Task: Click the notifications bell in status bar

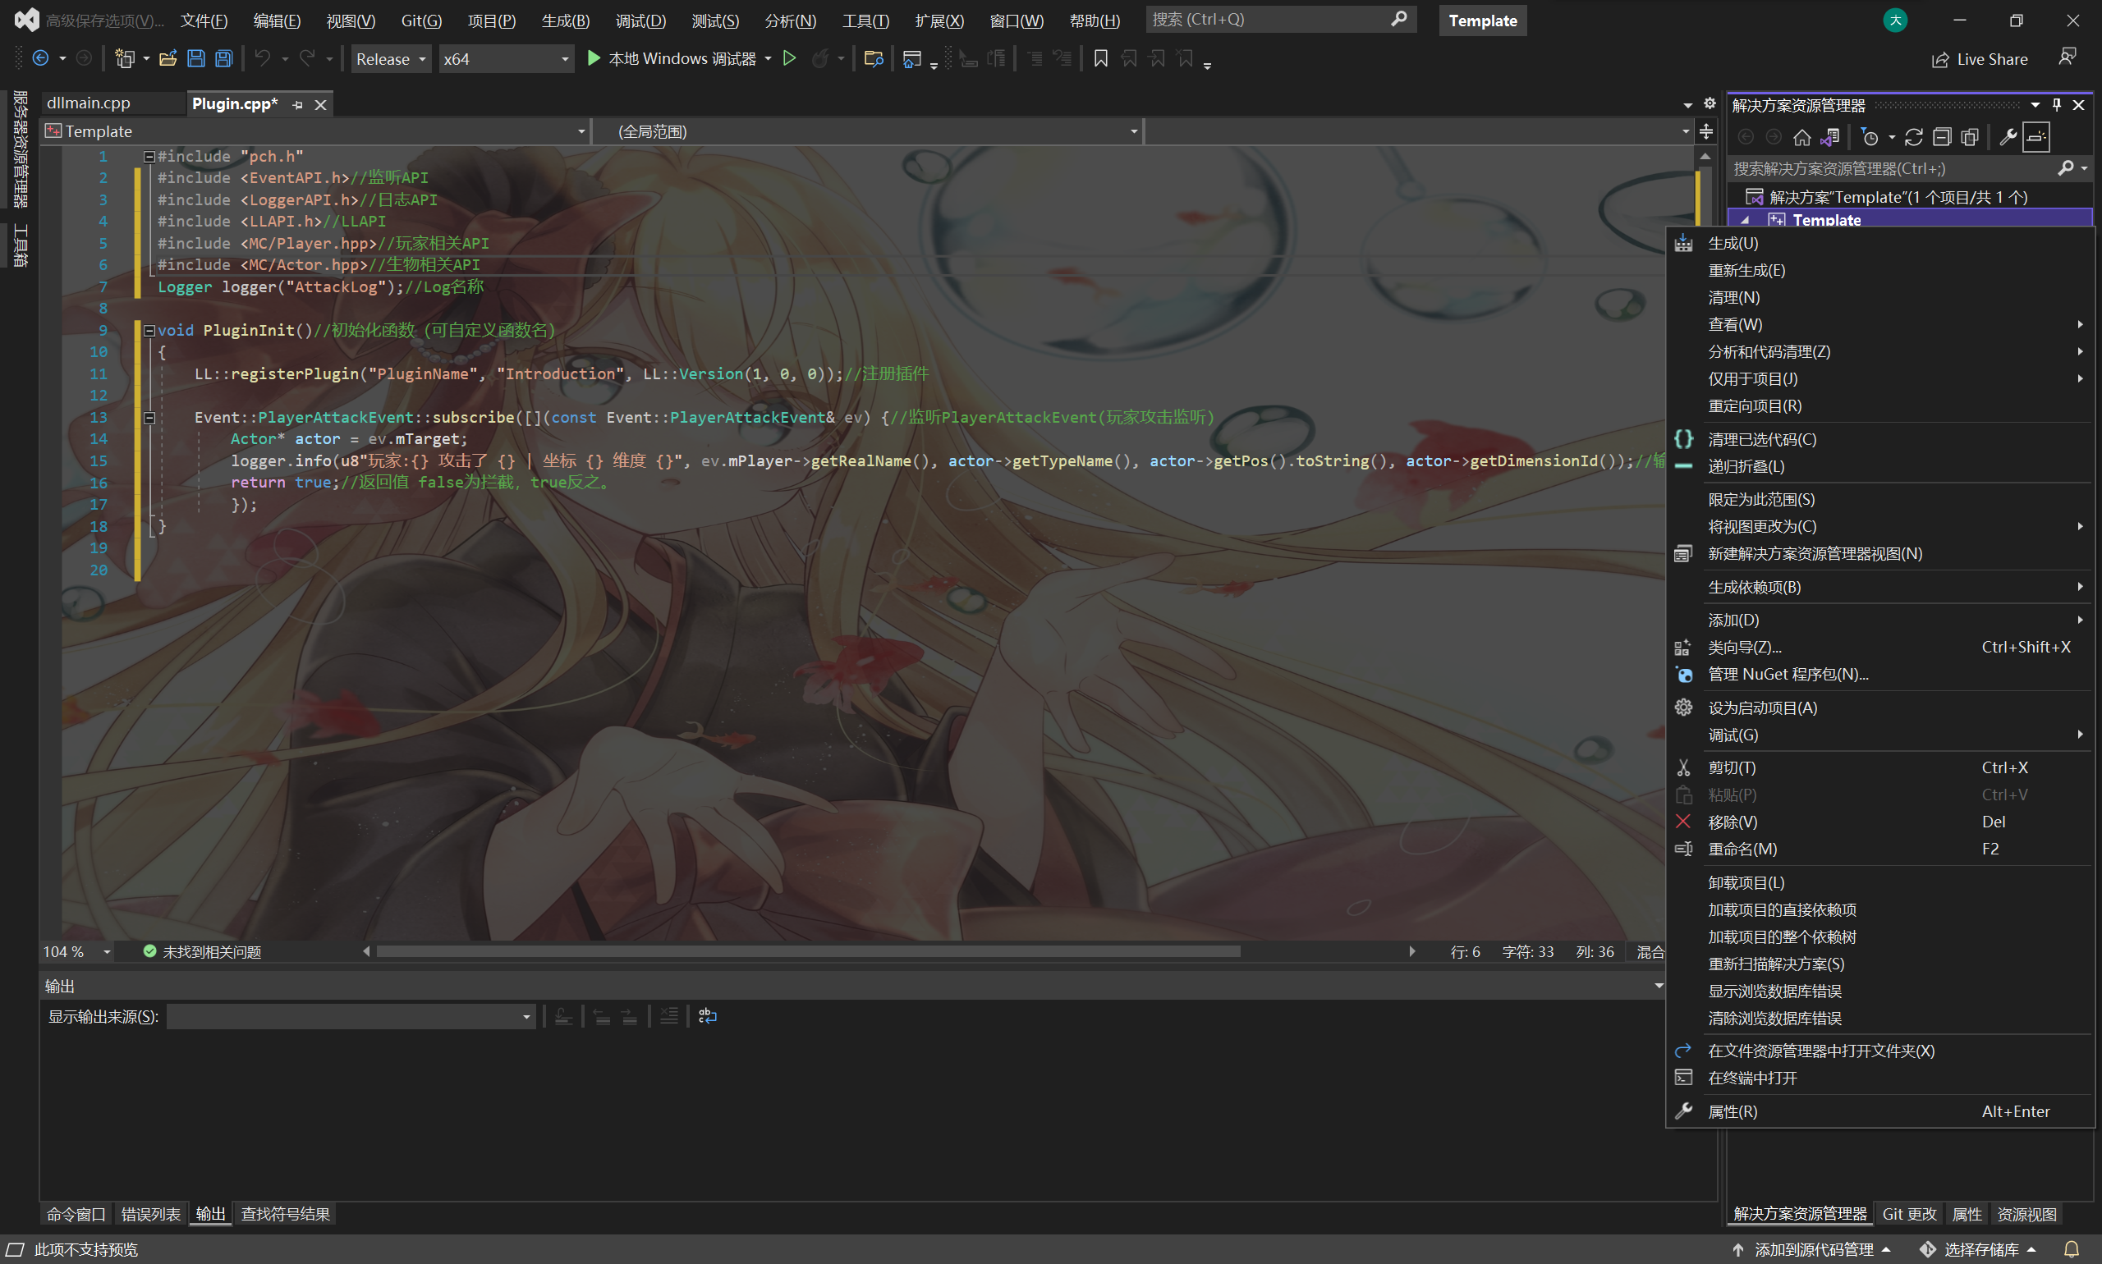Action: 2072,1249
